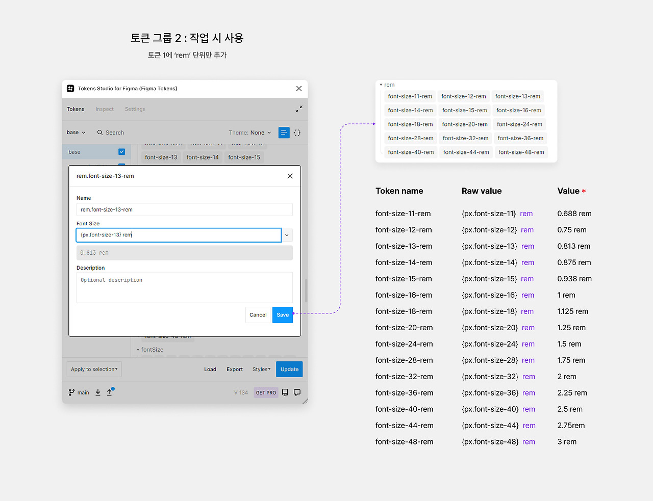Click the search magnifier icon
This screenshot has height=501, width=653.
(x=100, y=133)
